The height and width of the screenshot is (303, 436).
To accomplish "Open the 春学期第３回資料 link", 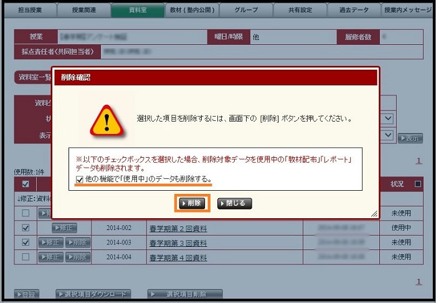I will (x=177, y=242).
